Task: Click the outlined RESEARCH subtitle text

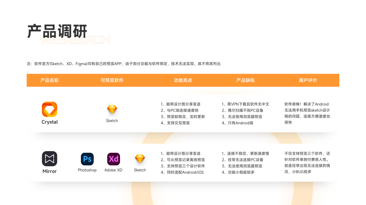Action: click(x=76, y=40)
